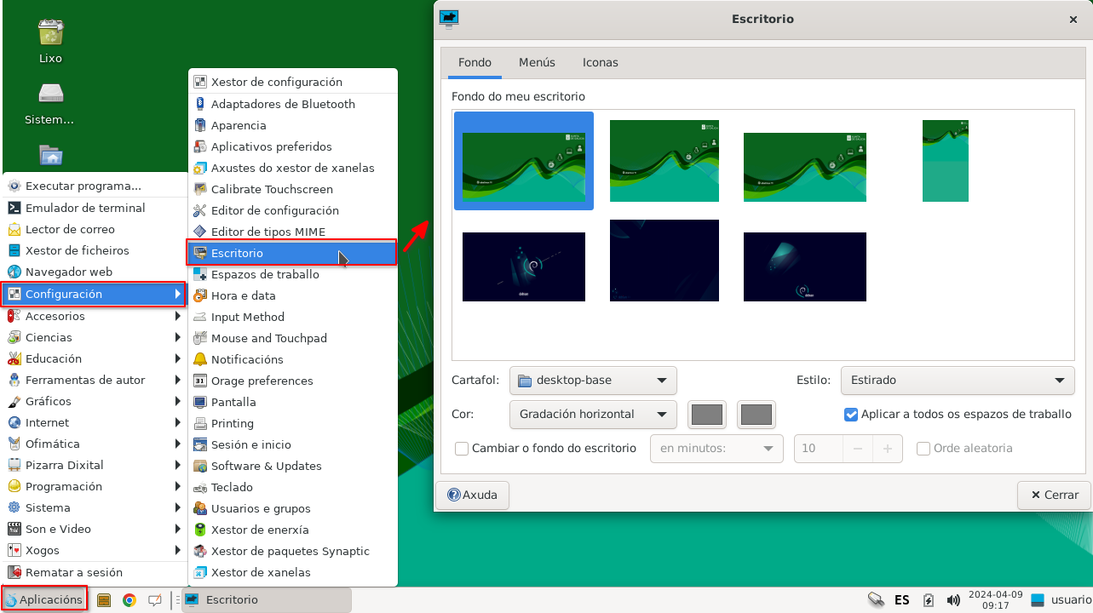Open Google Chrome from the taskbar

coord(129,599)
